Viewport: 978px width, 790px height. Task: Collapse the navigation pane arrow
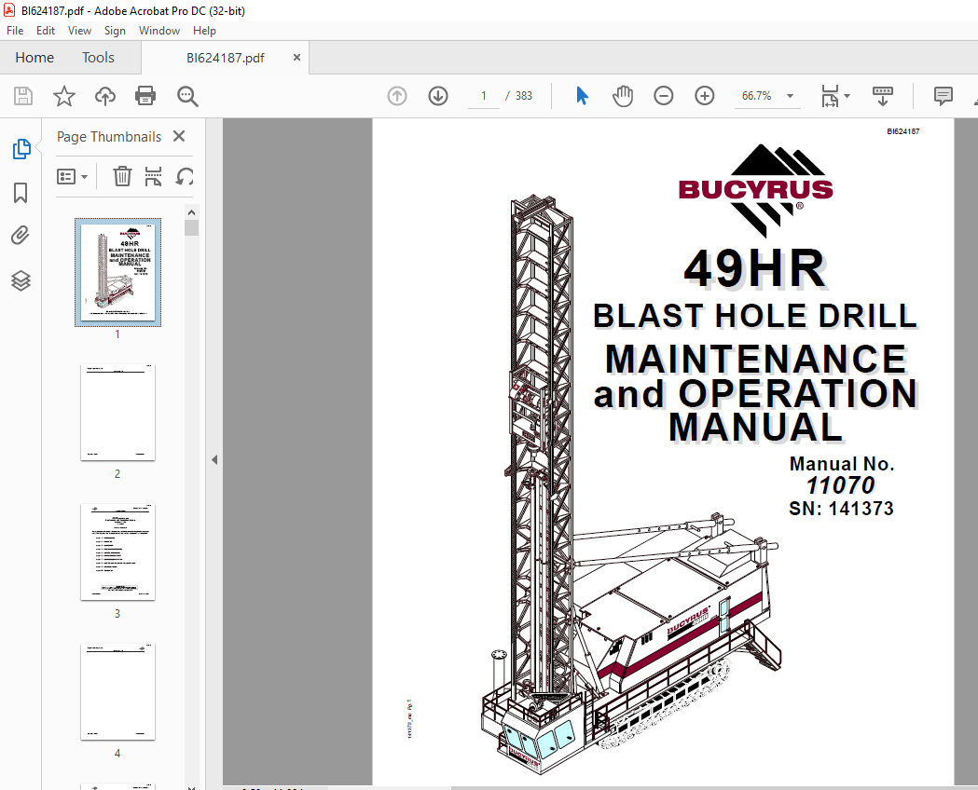point(214,460)
